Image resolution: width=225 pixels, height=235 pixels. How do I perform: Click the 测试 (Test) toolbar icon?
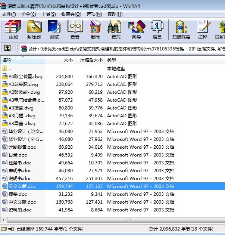click(54, 27)
